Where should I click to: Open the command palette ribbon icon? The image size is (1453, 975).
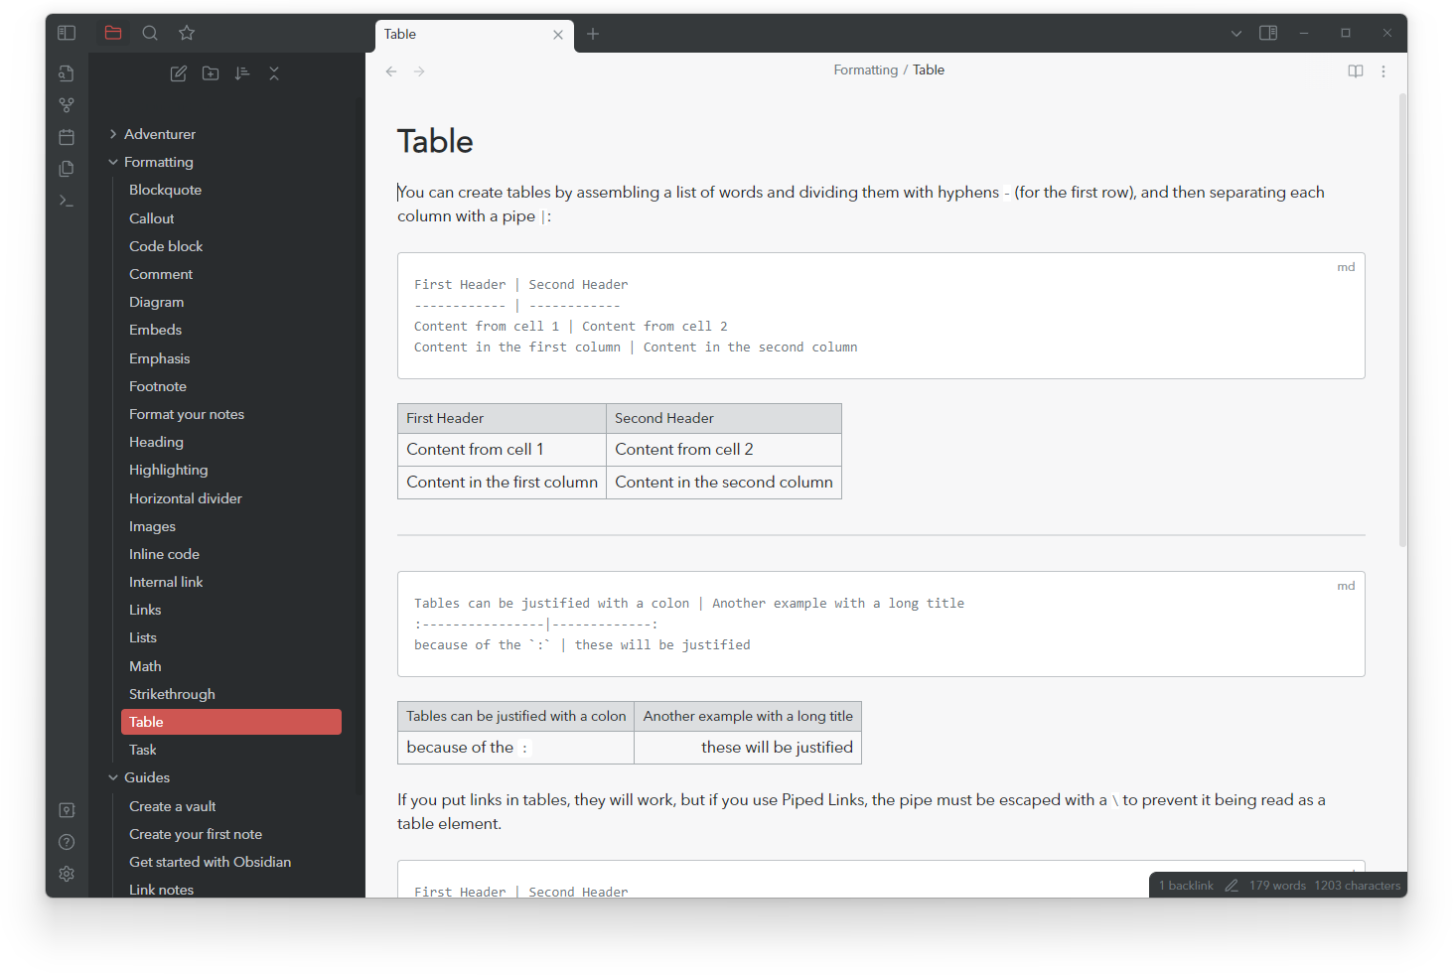(x=67, y=201)
